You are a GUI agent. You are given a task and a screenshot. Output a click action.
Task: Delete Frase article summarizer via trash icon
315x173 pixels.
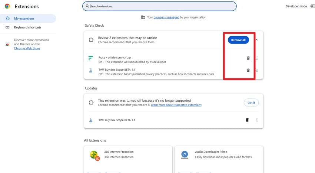point(248,58)
